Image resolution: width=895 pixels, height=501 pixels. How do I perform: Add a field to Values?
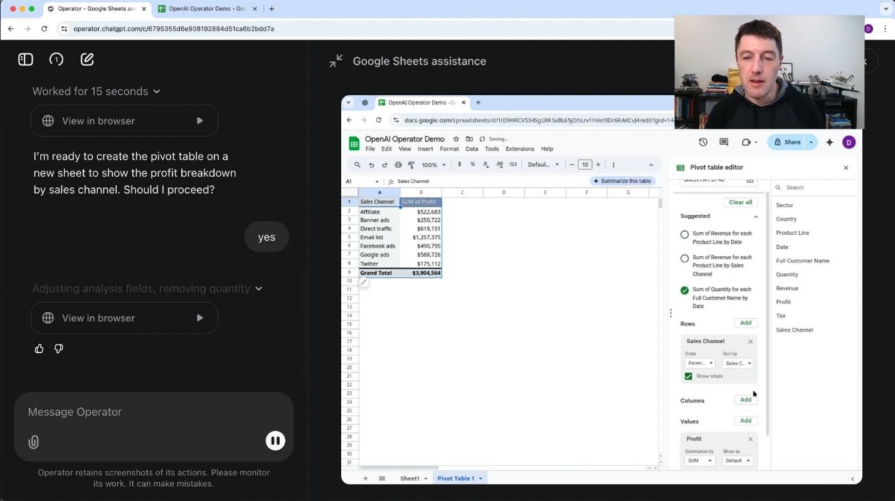click(746, 421)
